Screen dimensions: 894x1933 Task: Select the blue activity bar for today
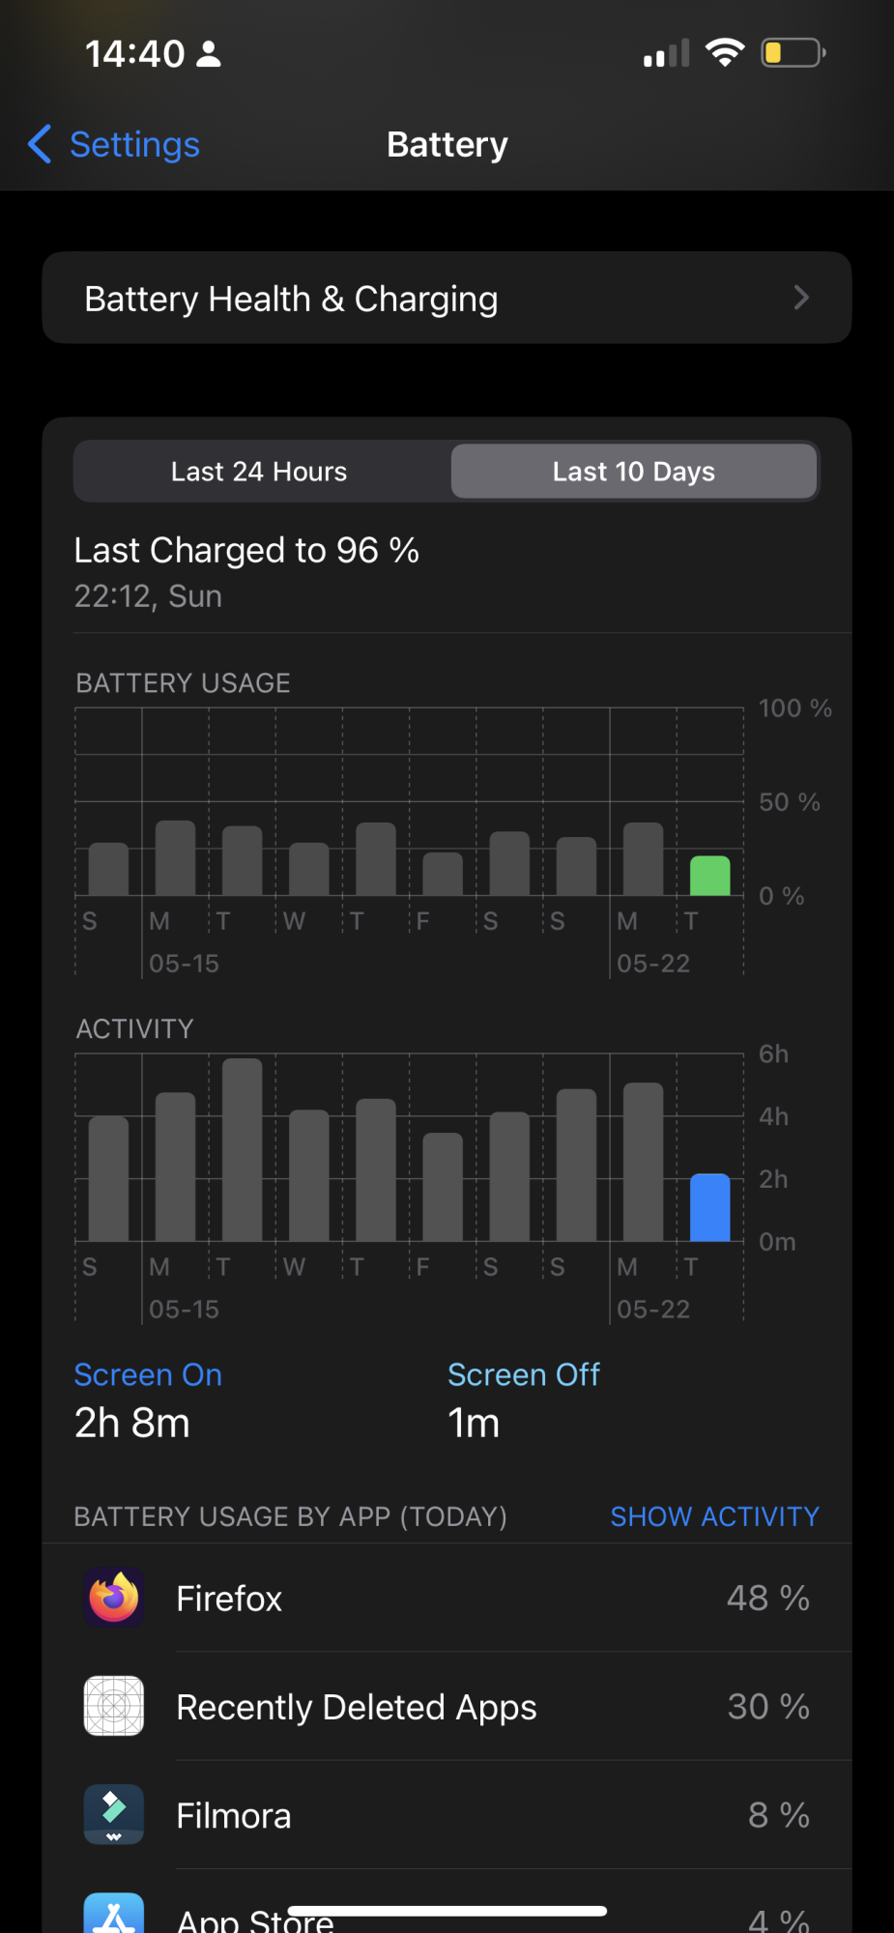click(710, 1207)
